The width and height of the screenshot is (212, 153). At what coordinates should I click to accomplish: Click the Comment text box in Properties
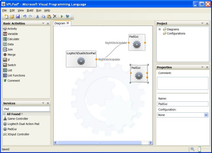[183, 83]
